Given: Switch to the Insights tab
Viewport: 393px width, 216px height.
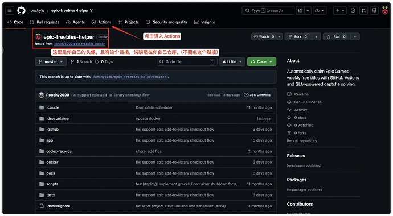Looking at the screenshot, I should (204, 22).
